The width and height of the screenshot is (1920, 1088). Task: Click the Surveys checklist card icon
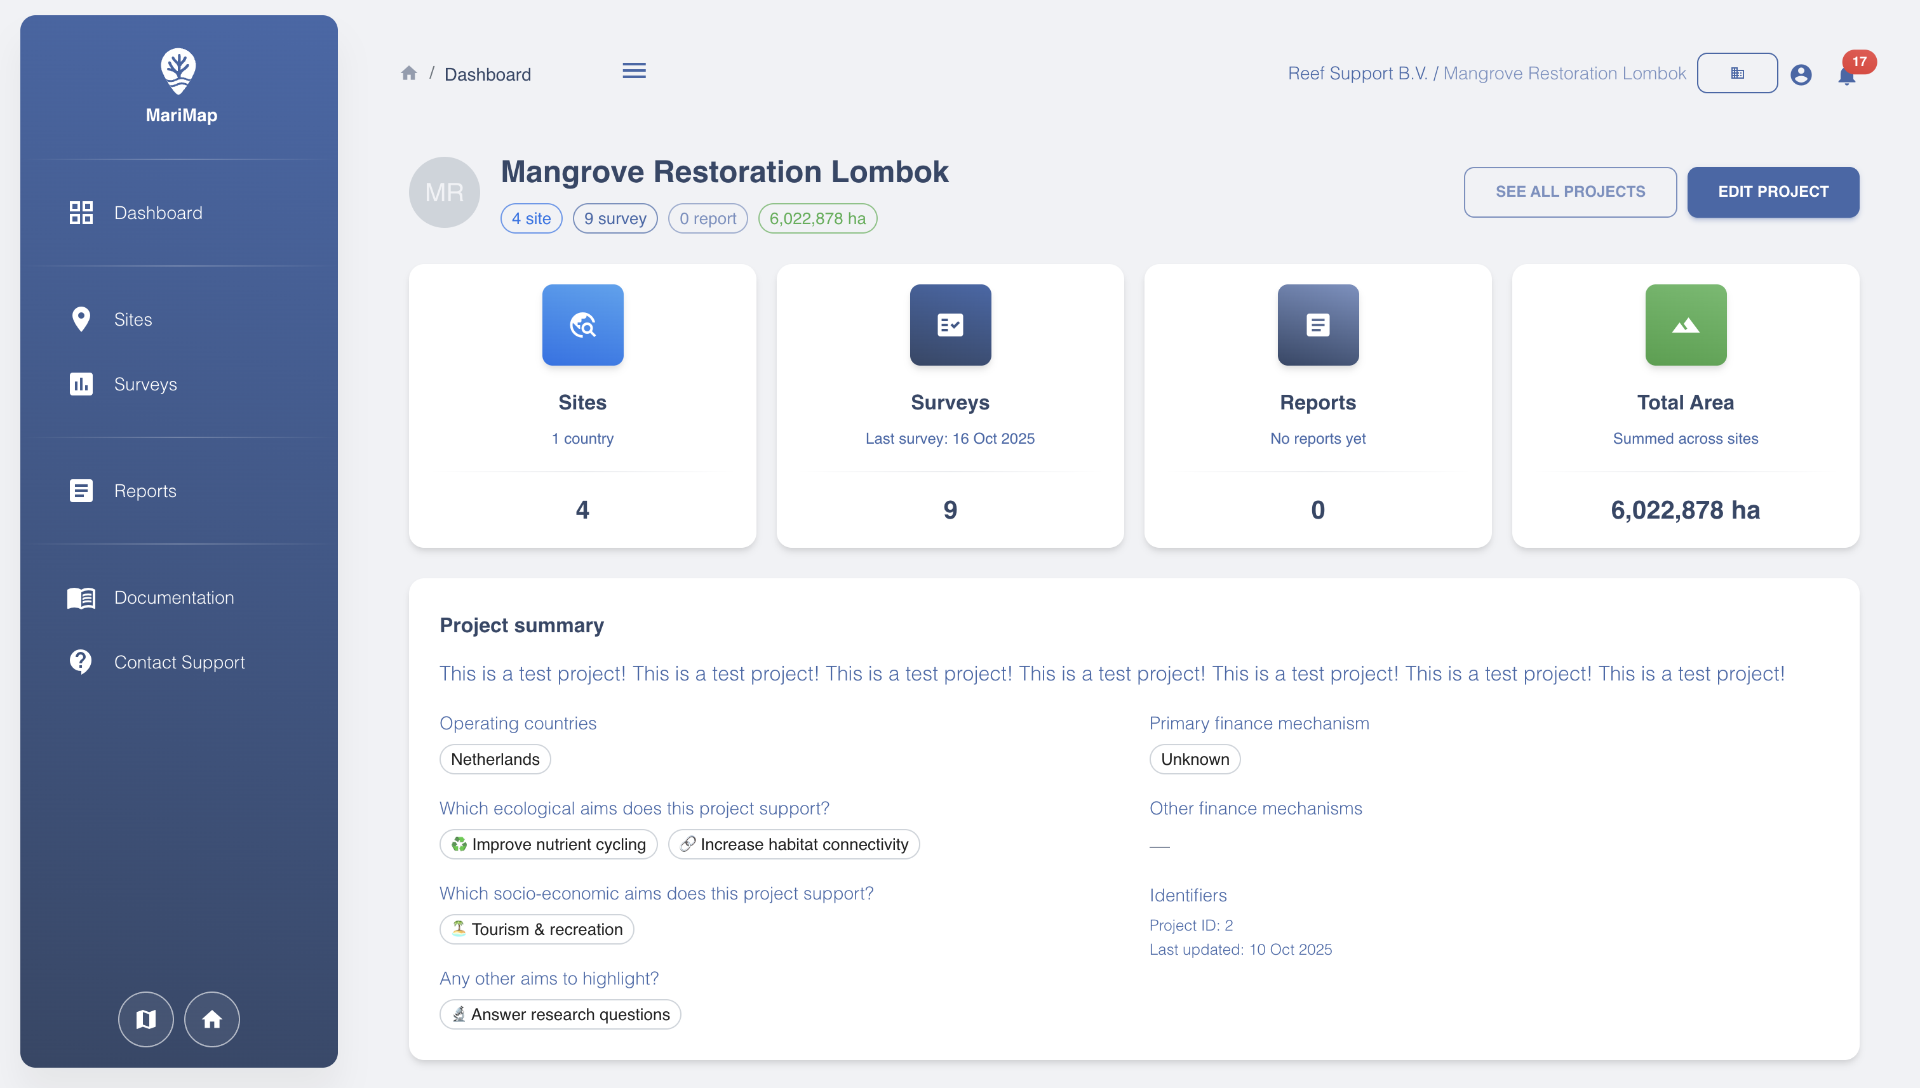[x=950, y=325]
